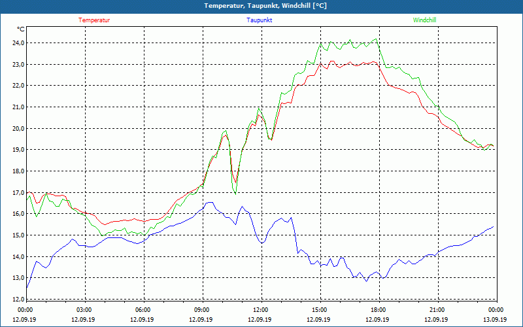Screen dimensions: 523x327
Task: Select the 24,0 y-axis value
Action: [18, 43]
